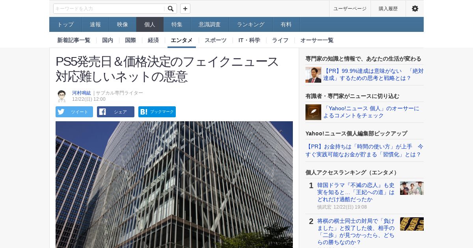Viewport: 473px width, 248px height.
Task: Select the エンタメ category
Action: (182, 40)
